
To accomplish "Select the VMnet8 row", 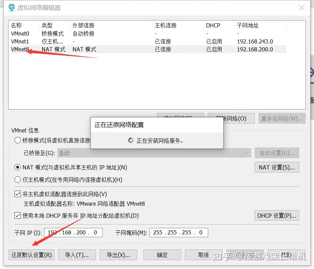I will point(148,49).
